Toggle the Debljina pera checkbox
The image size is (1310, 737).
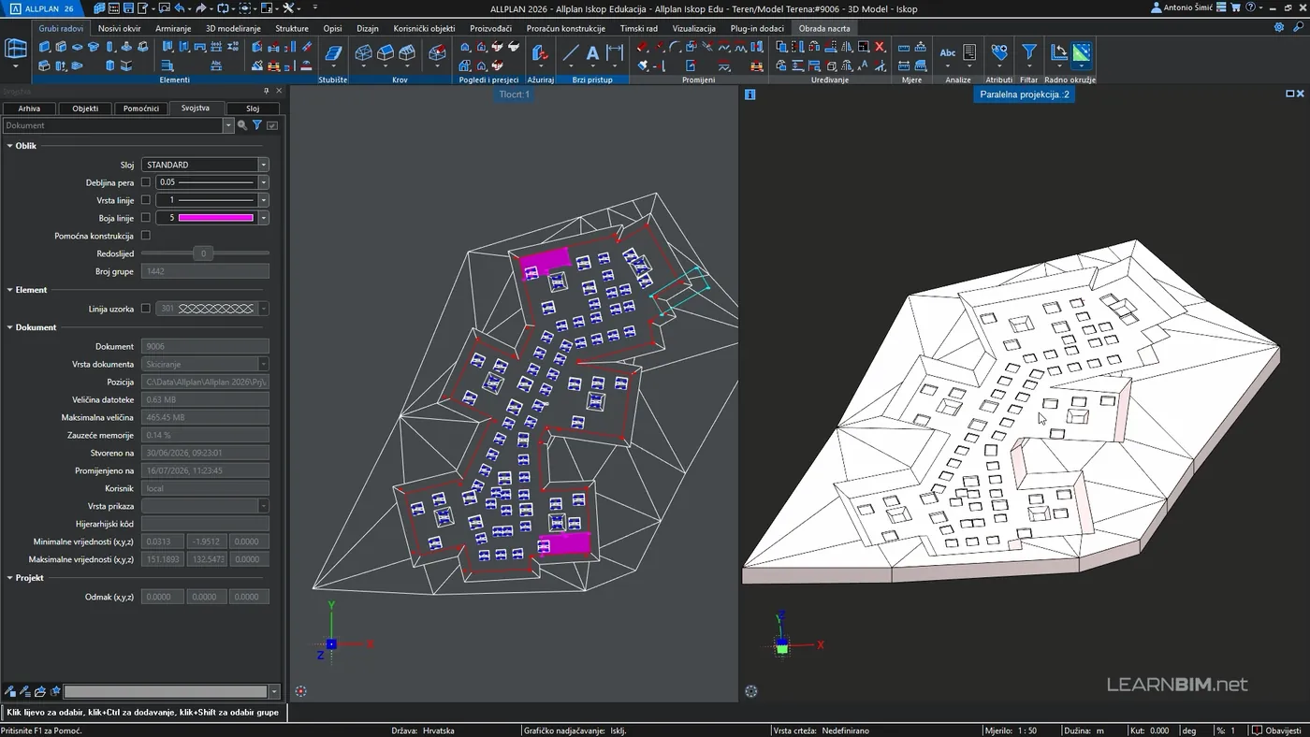click(x=145, y=182)
